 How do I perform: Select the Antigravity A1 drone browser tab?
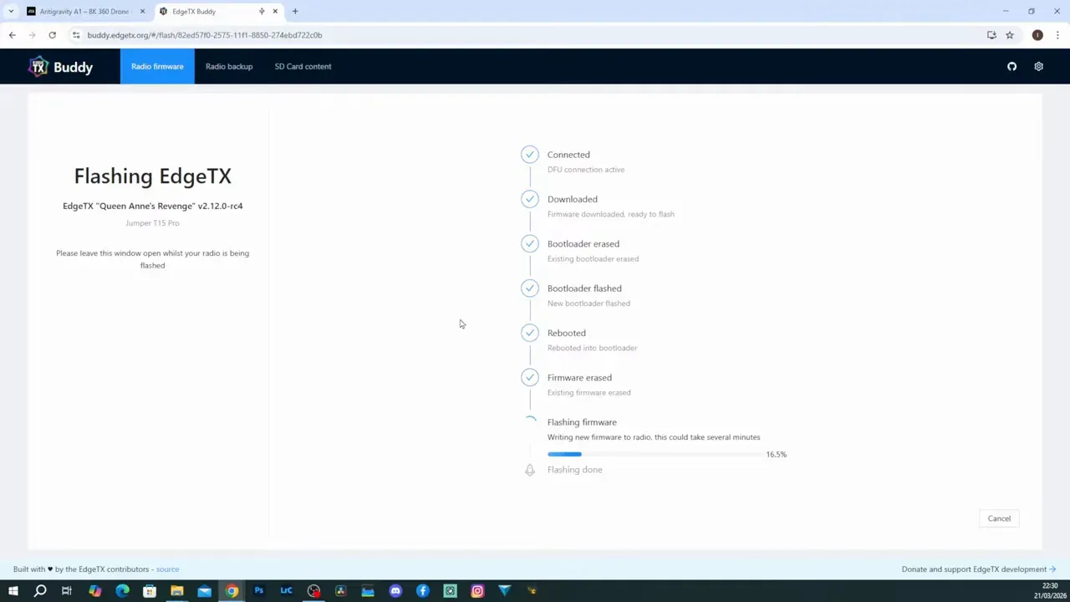point(84,11)
